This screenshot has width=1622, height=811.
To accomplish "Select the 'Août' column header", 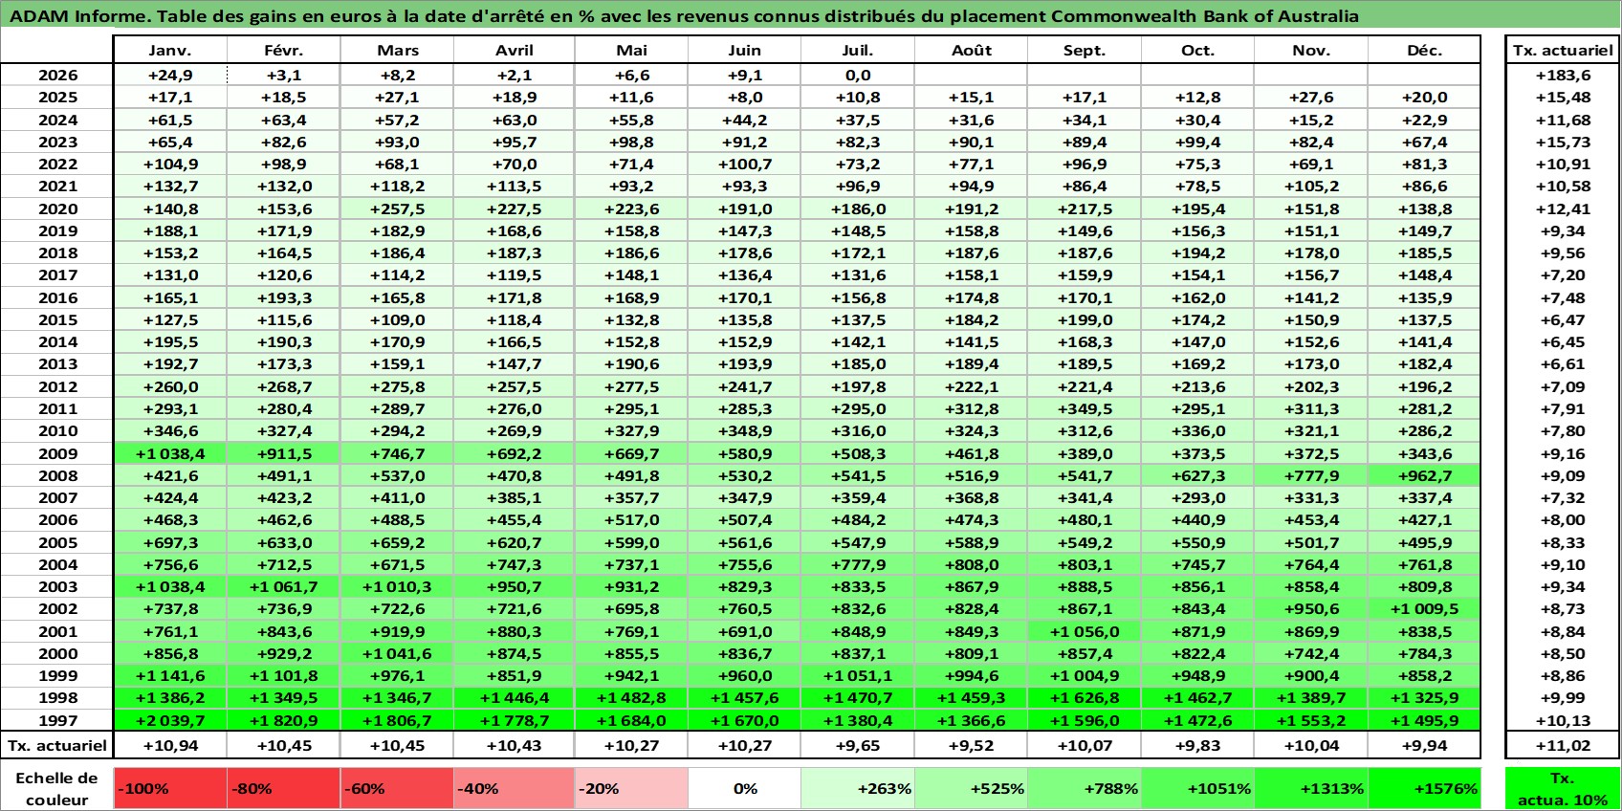I will [x=971, y=50].
